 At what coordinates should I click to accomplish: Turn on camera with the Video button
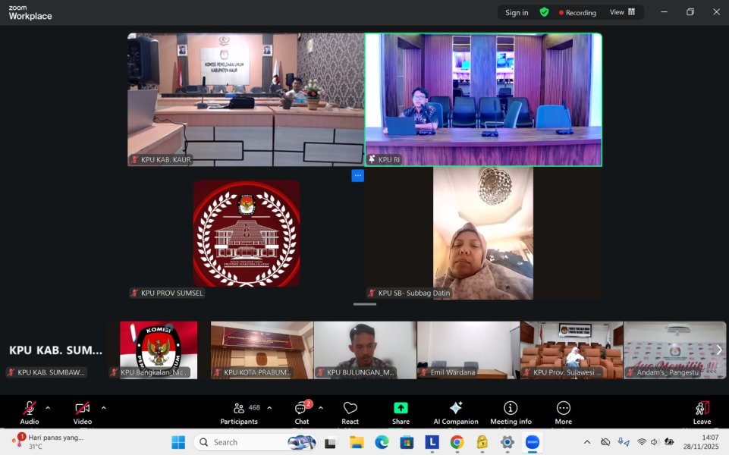pos(82,412)
